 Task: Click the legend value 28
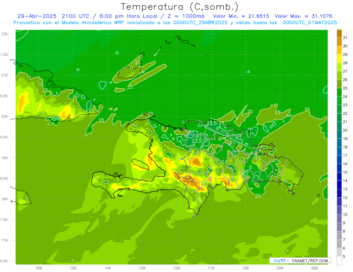tap(345, 63)
